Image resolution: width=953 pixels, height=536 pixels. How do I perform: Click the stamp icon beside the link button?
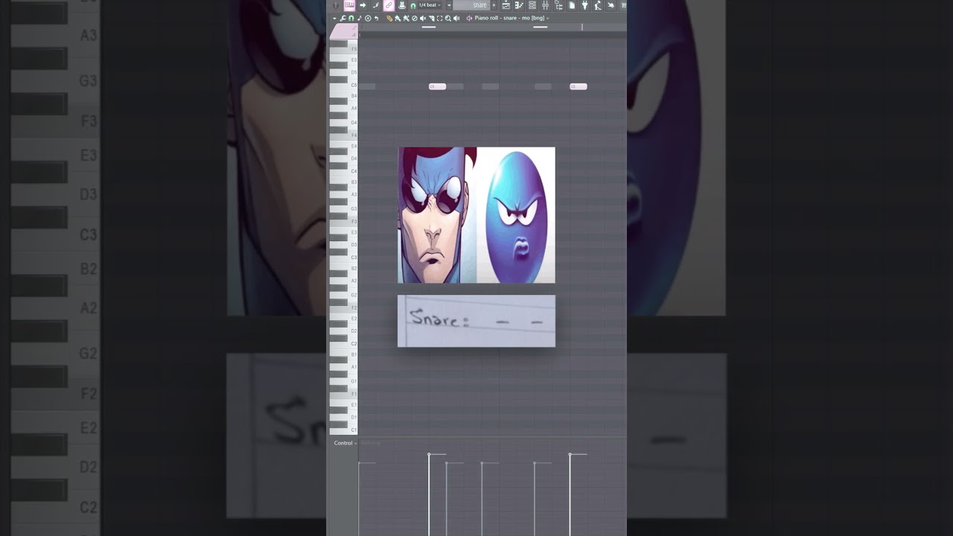point(402,5)
